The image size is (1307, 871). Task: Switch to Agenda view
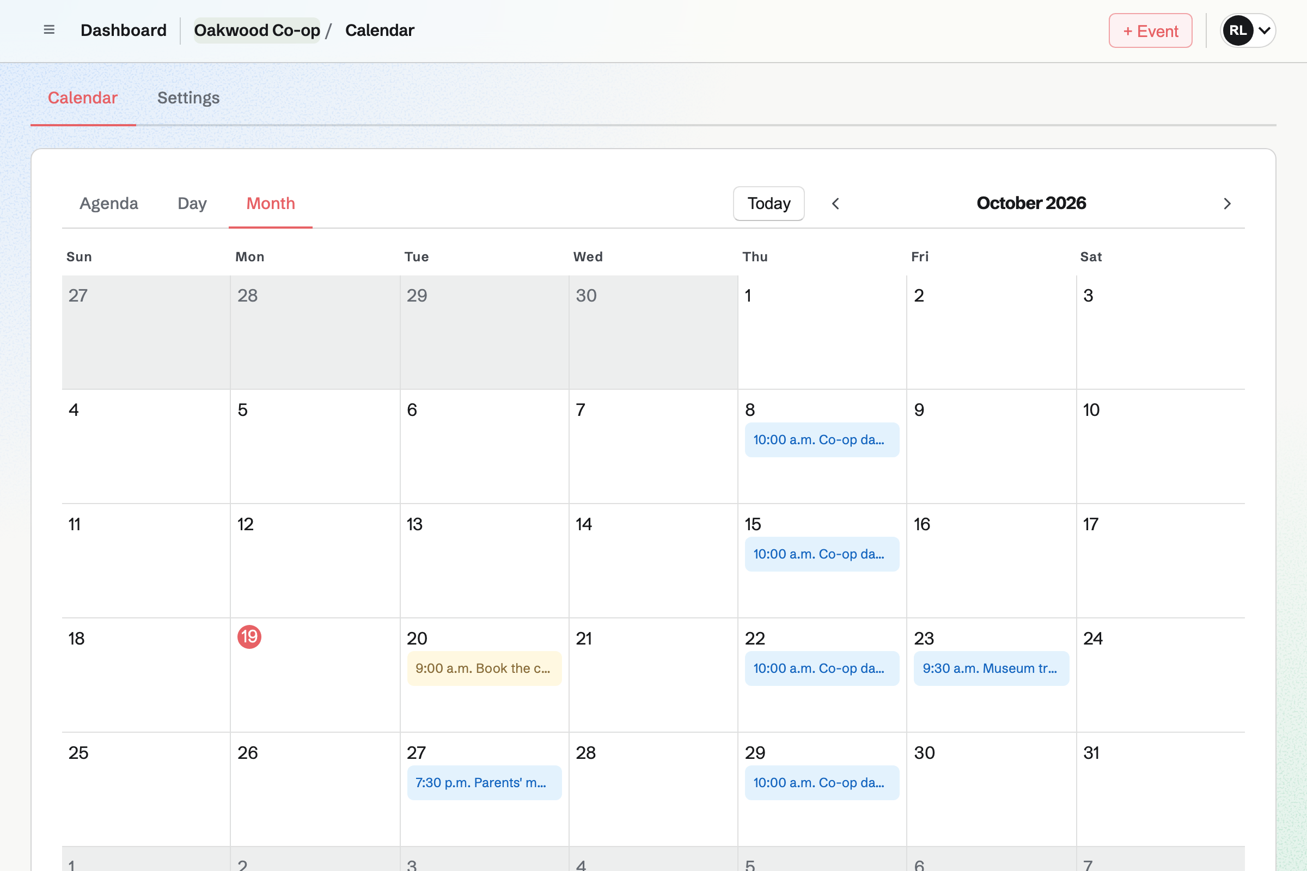coord(109,203)
